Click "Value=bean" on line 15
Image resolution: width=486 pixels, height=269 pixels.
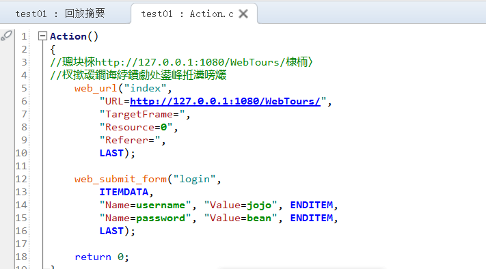(x=241, y=218)
